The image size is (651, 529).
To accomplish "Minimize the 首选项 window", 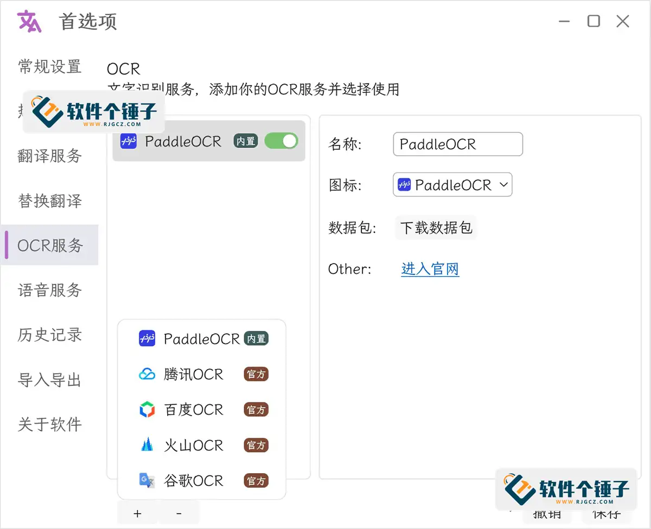I will (565, 22).
